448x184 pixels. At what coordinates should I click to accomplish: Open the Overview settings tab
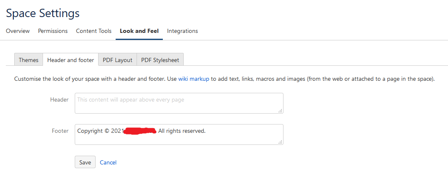pos(18,31)
